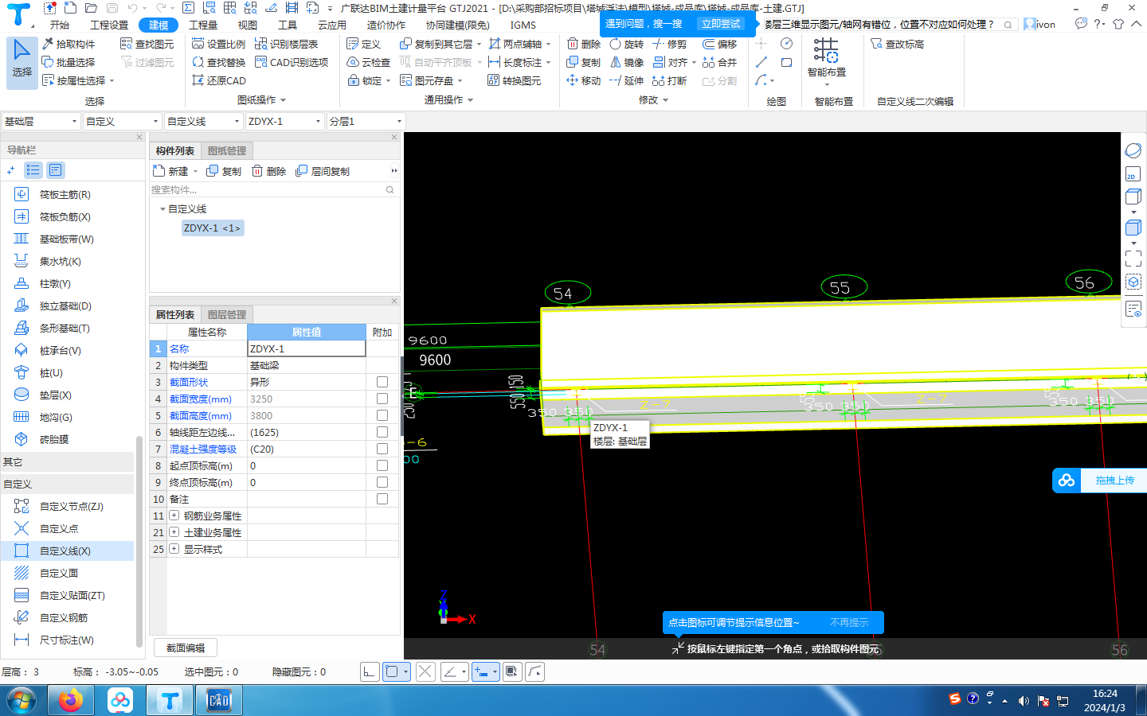Select 集水坑(K) in navigation bar
Image resolution: width=1147 pixels, height=716 pixels.
[x=61, y=261]
